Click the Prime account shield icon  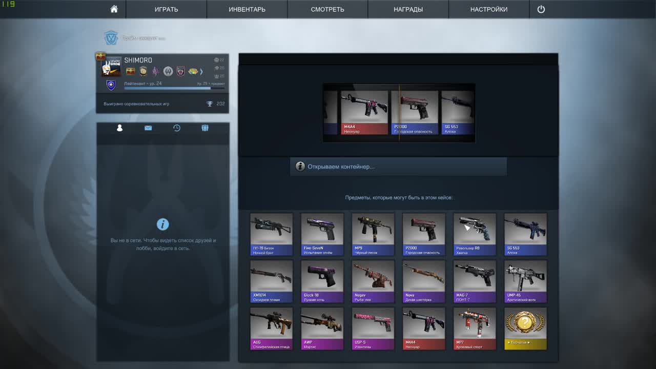[111, 38]
